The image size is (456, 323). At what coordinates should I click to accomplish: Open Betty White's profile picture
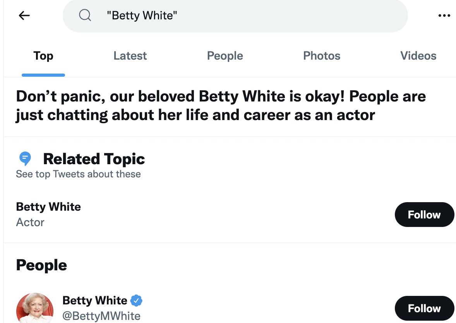pos(35,308)
